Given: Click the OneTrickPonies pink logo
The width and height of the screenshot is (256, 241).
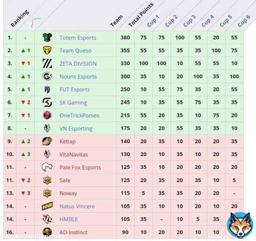Looking at the screenshot, I should 47,115.
